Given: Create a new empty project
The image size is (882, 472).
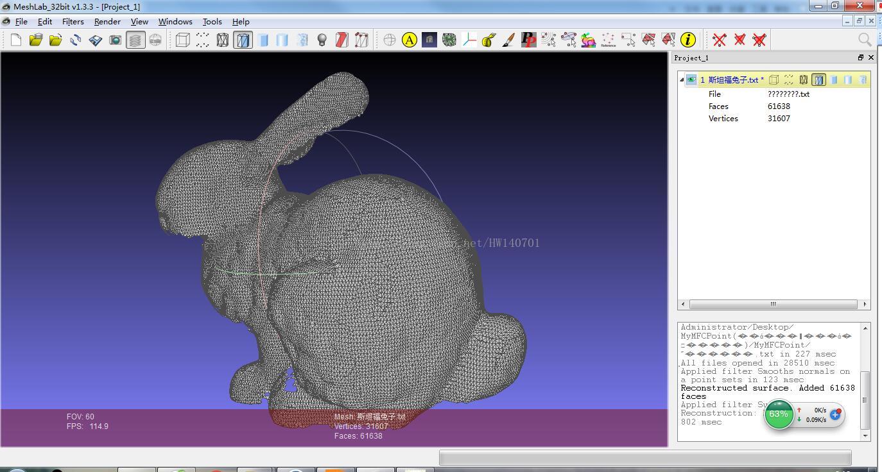Looking at the screenshot, I should (16, 40).
